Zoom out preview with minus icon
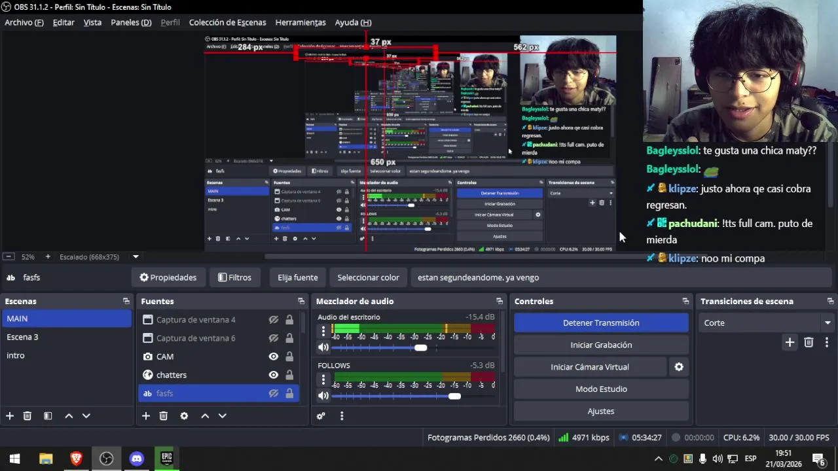Screen dimensions: 838x471 pos(9,257)
